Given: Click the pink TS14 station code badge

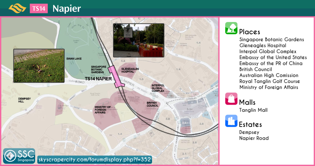Looking at the screenshot, I should tap(38, 8).
